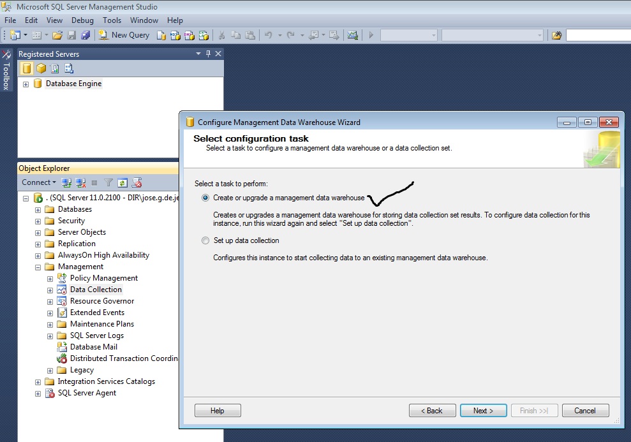Click Next to continue the wizard

pos(484,411)
